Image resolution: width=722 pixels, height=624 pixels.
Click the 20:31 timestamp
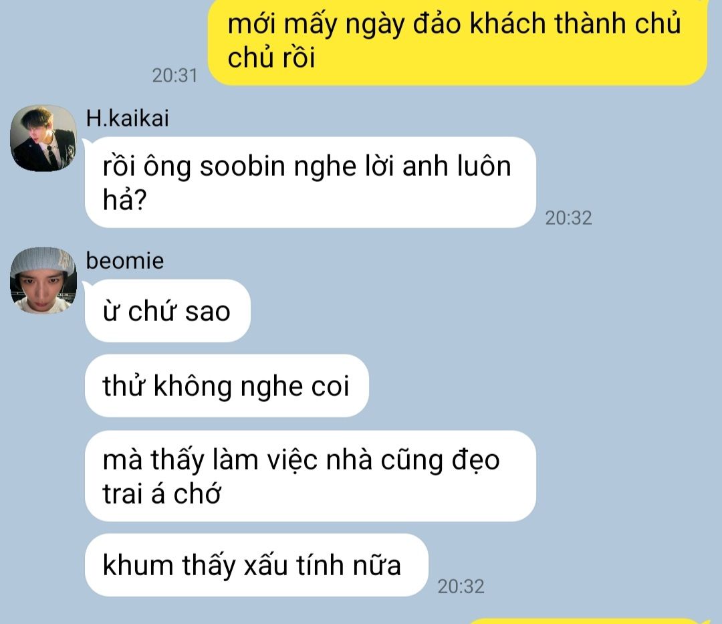pos(174,76)
